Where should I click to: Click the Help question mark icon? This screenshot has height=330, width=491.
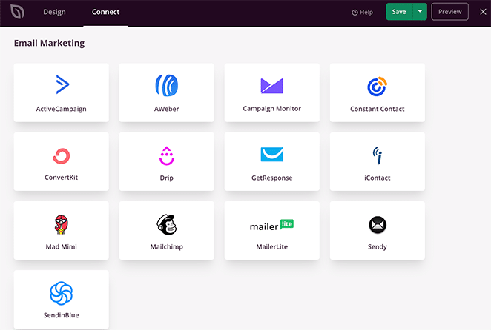(355, 13)
